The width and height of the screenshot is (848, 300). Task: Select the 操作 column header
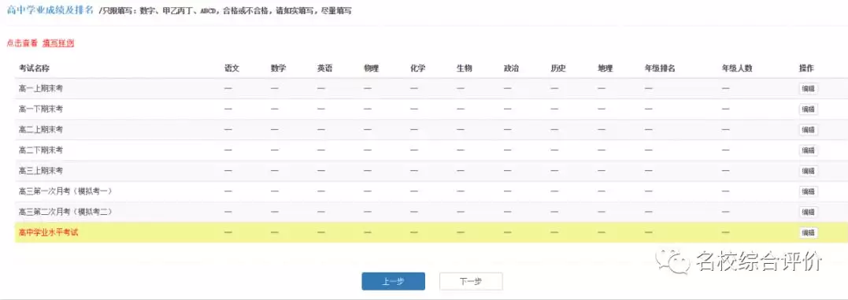click(x=806, y=68)
